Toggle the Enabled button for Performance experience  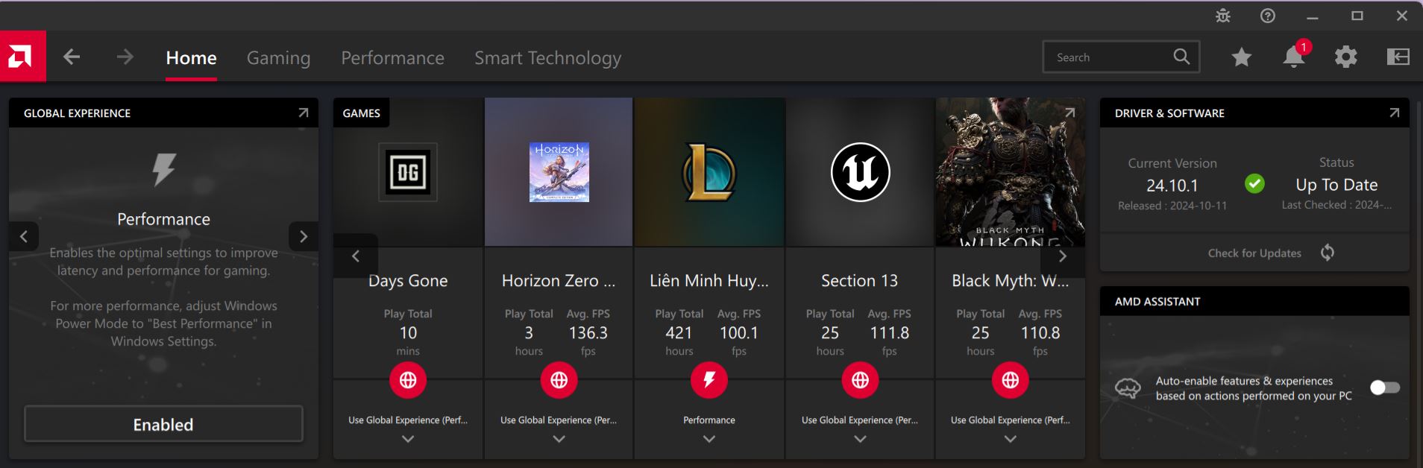(x=163, y=424)
